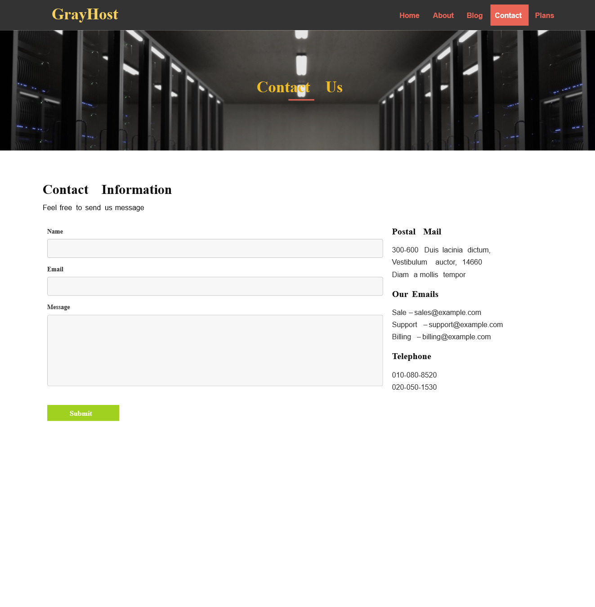
Task: Click inside the Message text area
Action: pos(215,350)
